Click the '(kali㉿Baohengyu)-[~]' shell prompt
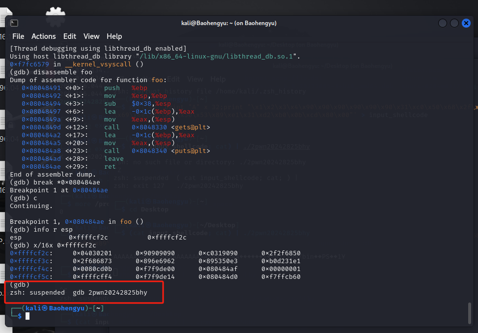Screen dimensions: 478x333 [x=63, y=308]
